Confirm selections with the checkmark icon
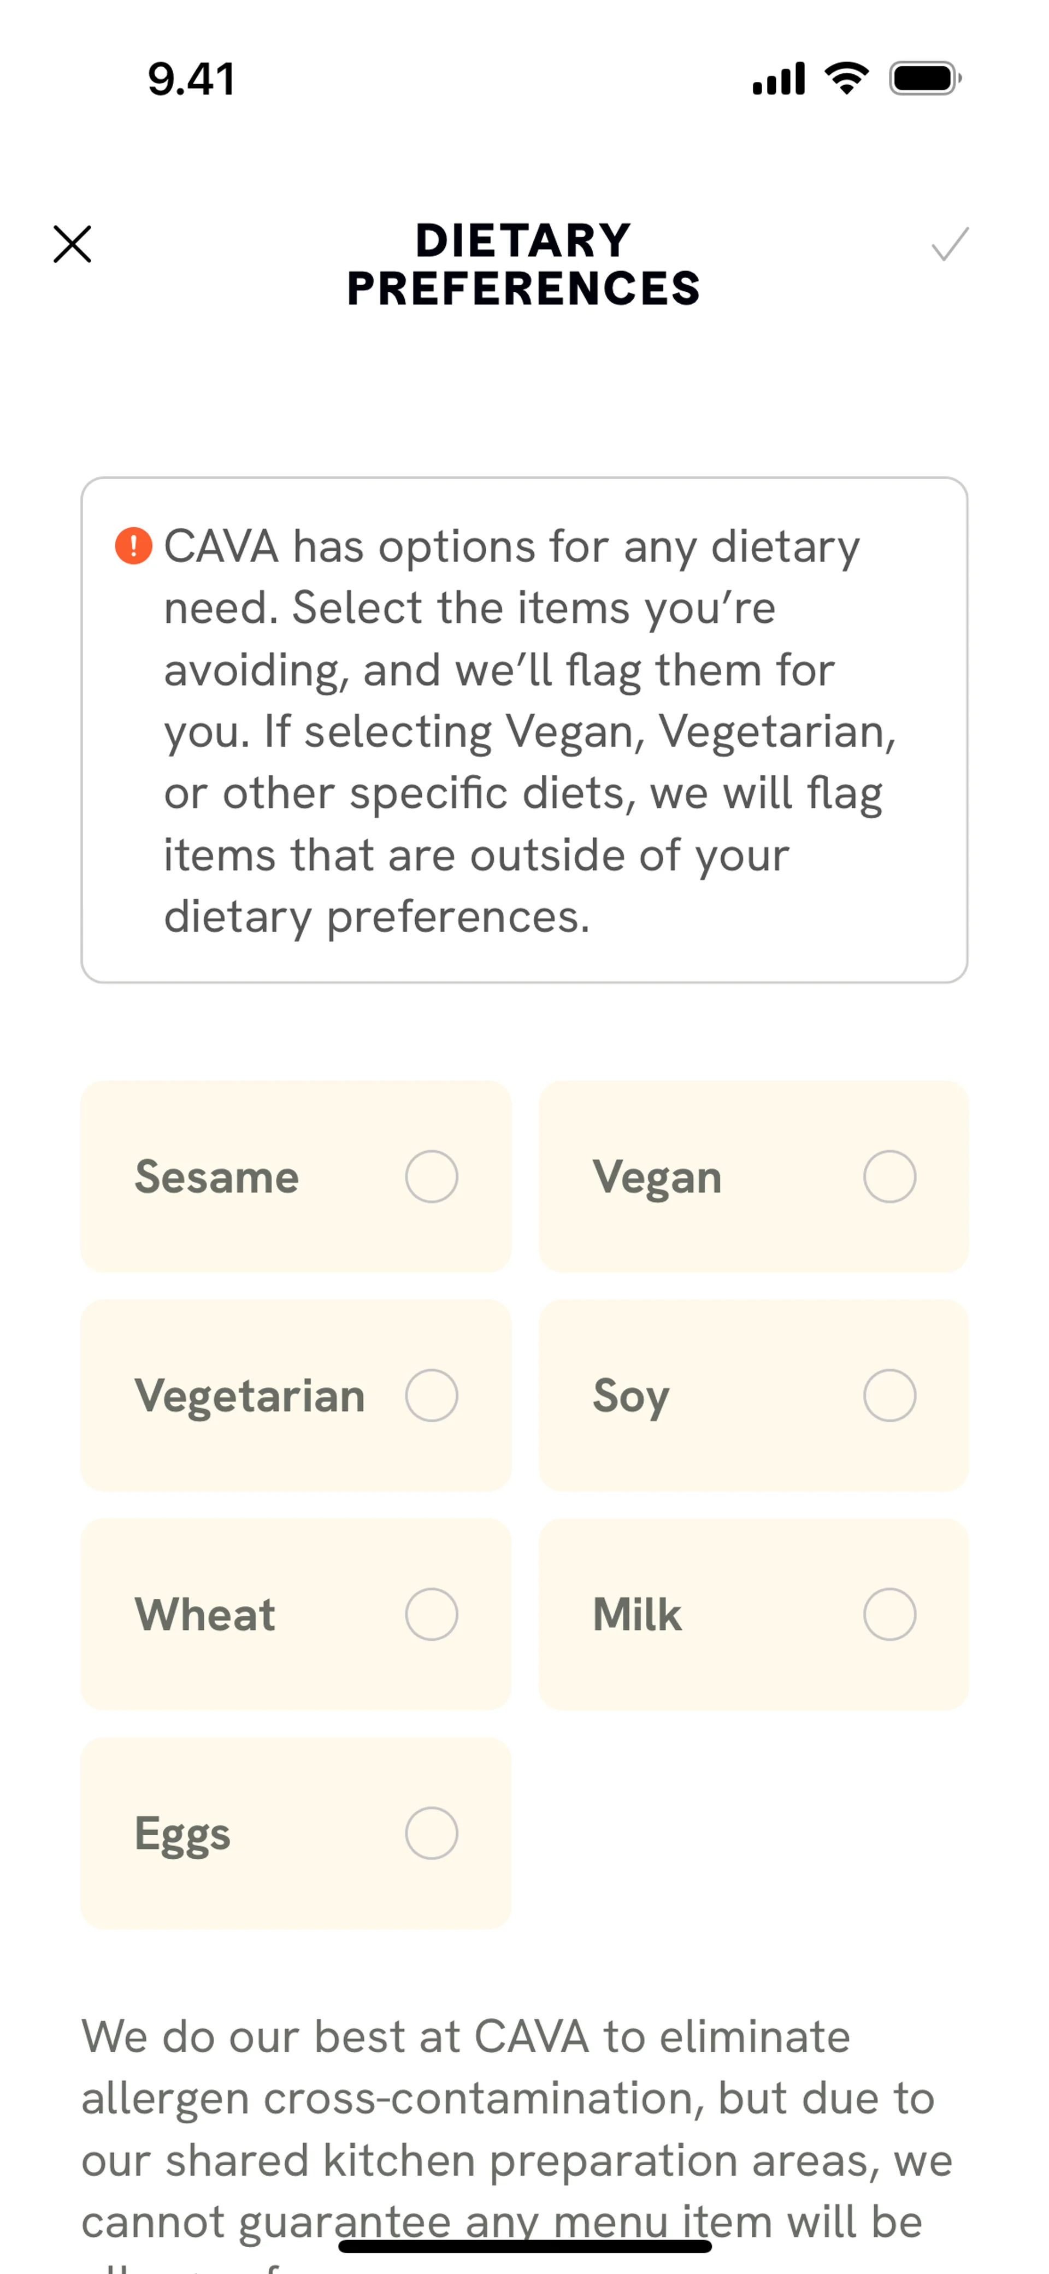The image size is (1049, 2274). [950, 245]
